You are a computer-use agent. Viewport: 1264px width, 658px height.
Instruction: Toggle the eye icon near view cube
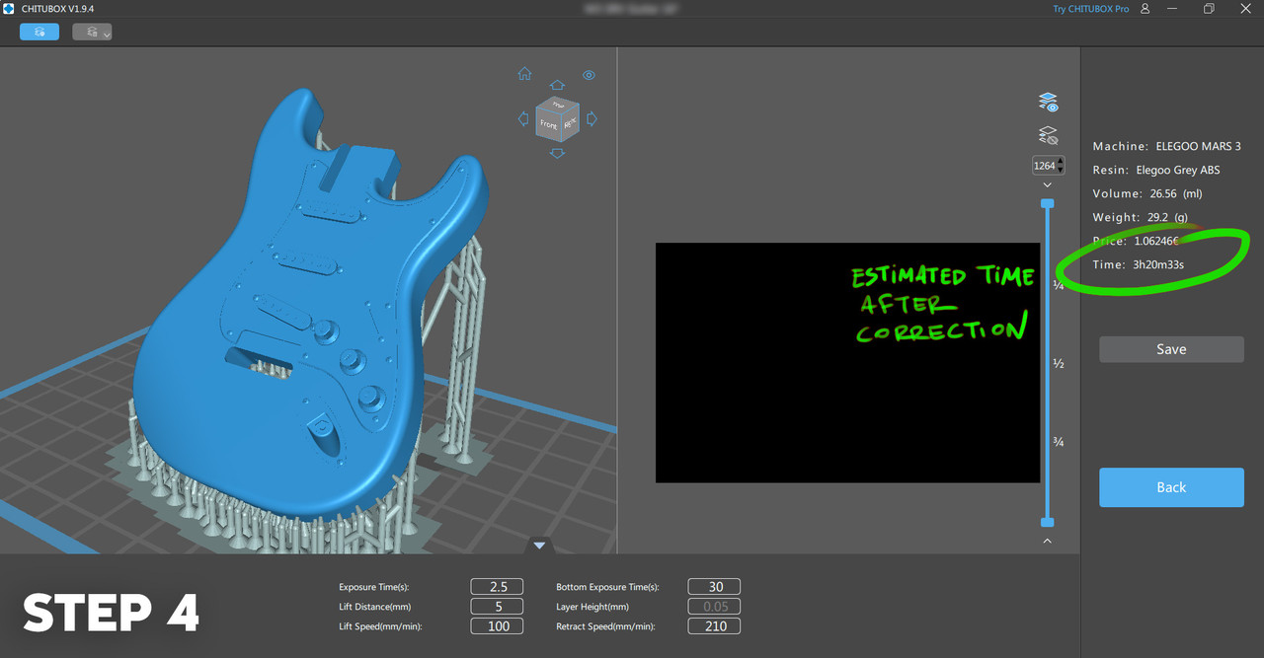click(589, 75)
